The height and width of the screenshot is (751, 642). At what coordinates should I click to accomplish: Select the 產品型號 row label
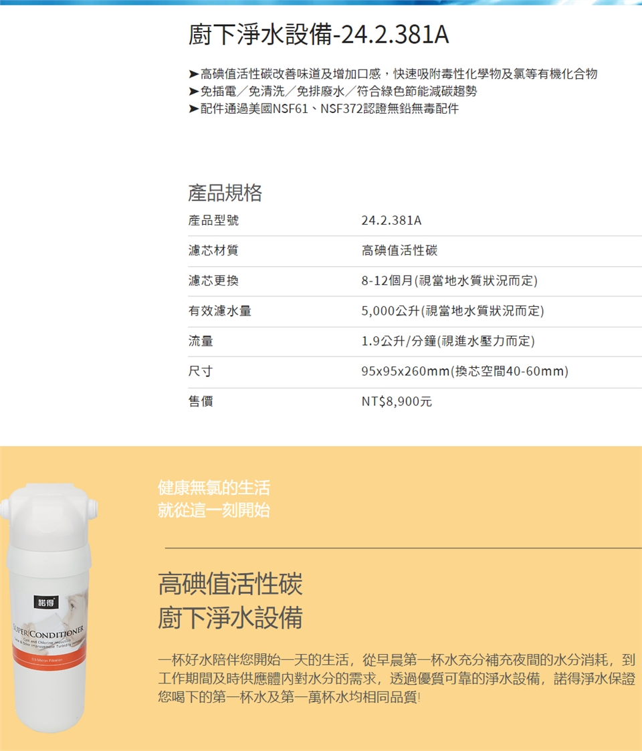click(x=213, y=220)
